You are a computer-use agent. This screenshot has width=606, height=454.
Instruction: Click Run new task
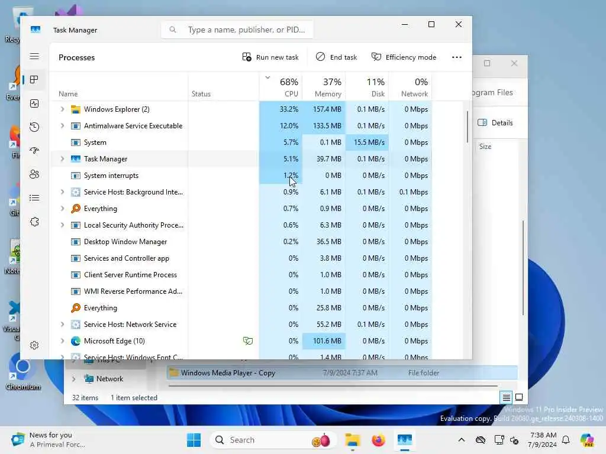pos(270,57)
